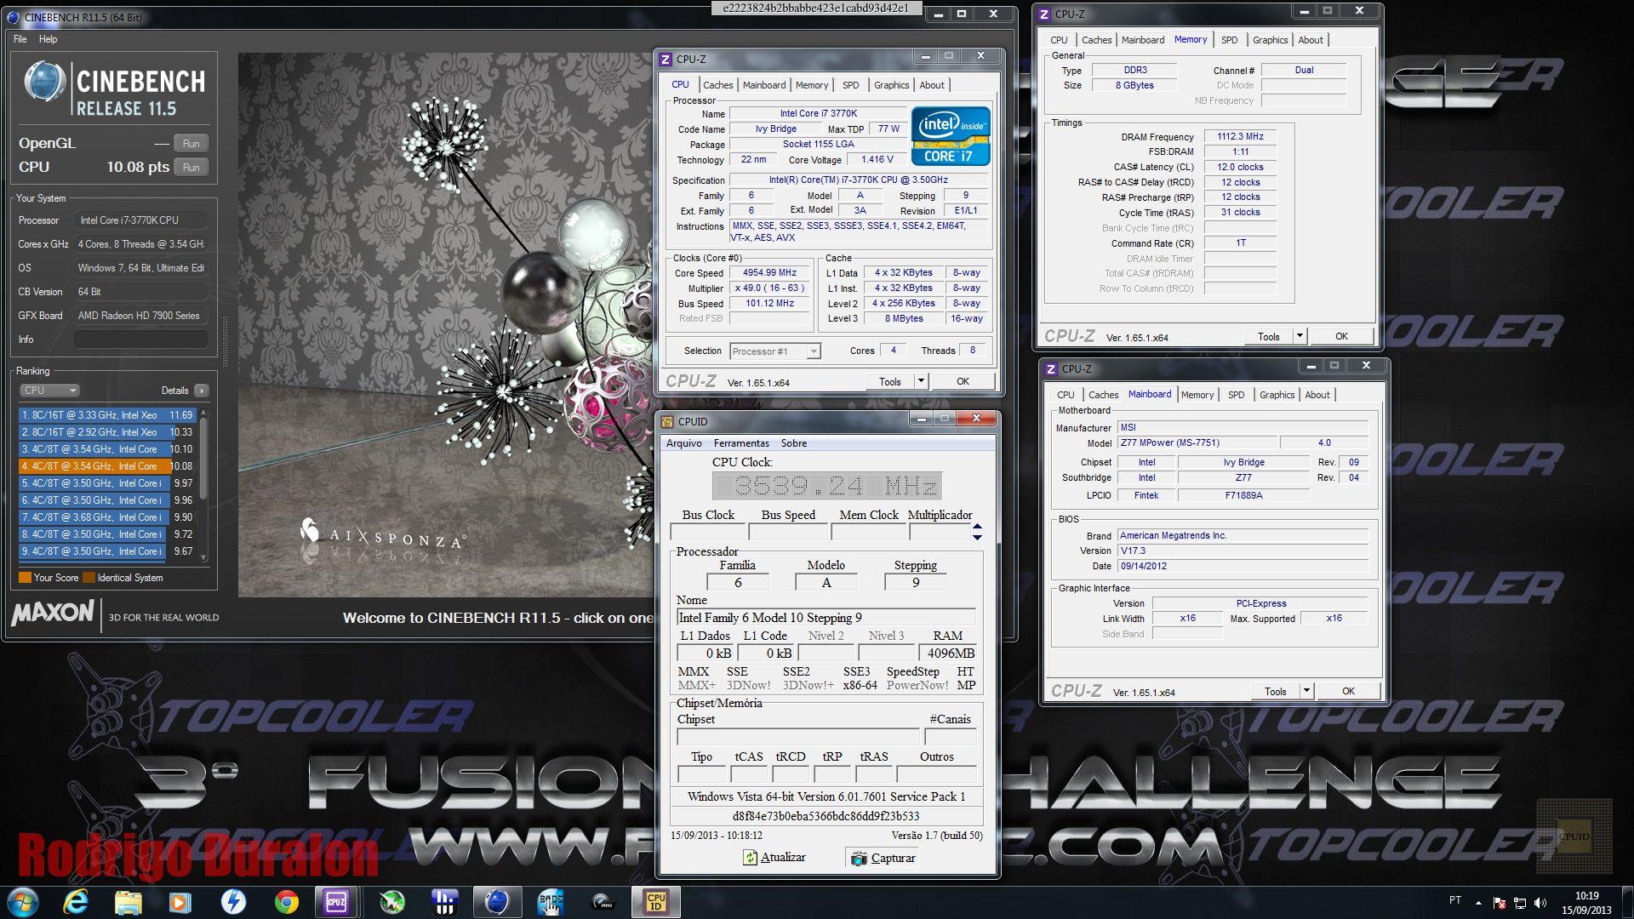Switch to Mainboard tab in CPU-Z CPU window
Screen dimensions: 1634x919
click(x=764, y=85)
